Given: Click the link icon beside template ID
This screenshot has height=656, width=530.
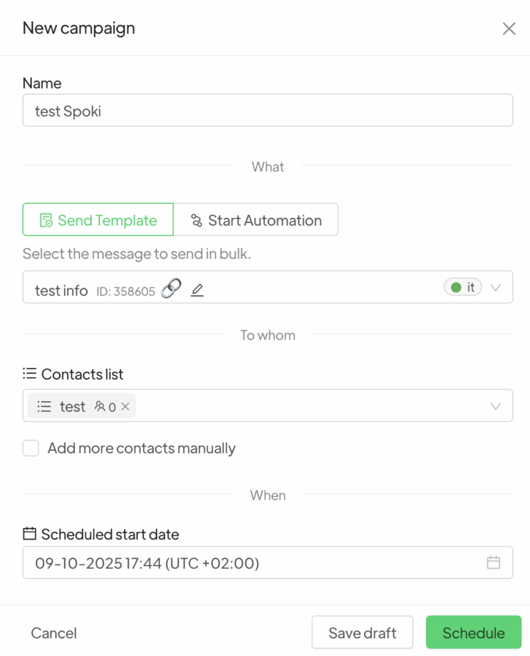Looking at the screenshot, I should coord(170,289).
